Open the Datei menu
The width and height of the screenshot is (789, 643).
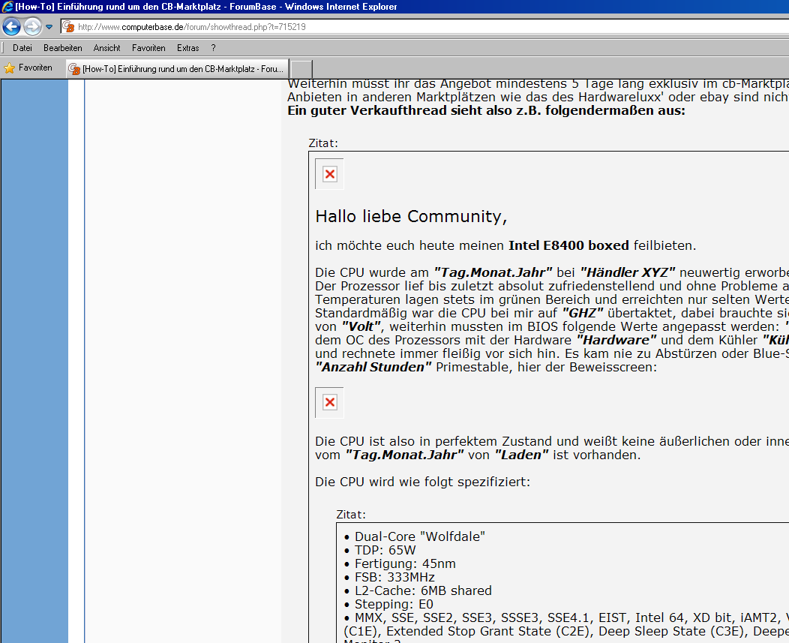[x=22, y=48]
